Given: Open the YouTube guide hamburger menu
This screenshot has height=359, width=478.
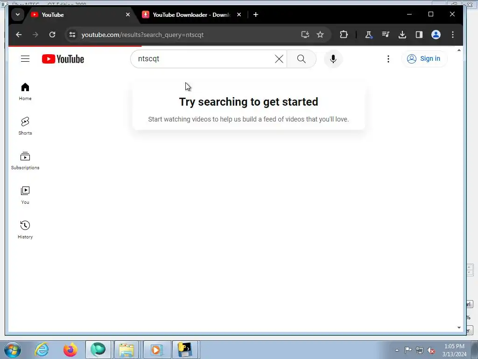Looking at the screenshot, I should point(25,58).
